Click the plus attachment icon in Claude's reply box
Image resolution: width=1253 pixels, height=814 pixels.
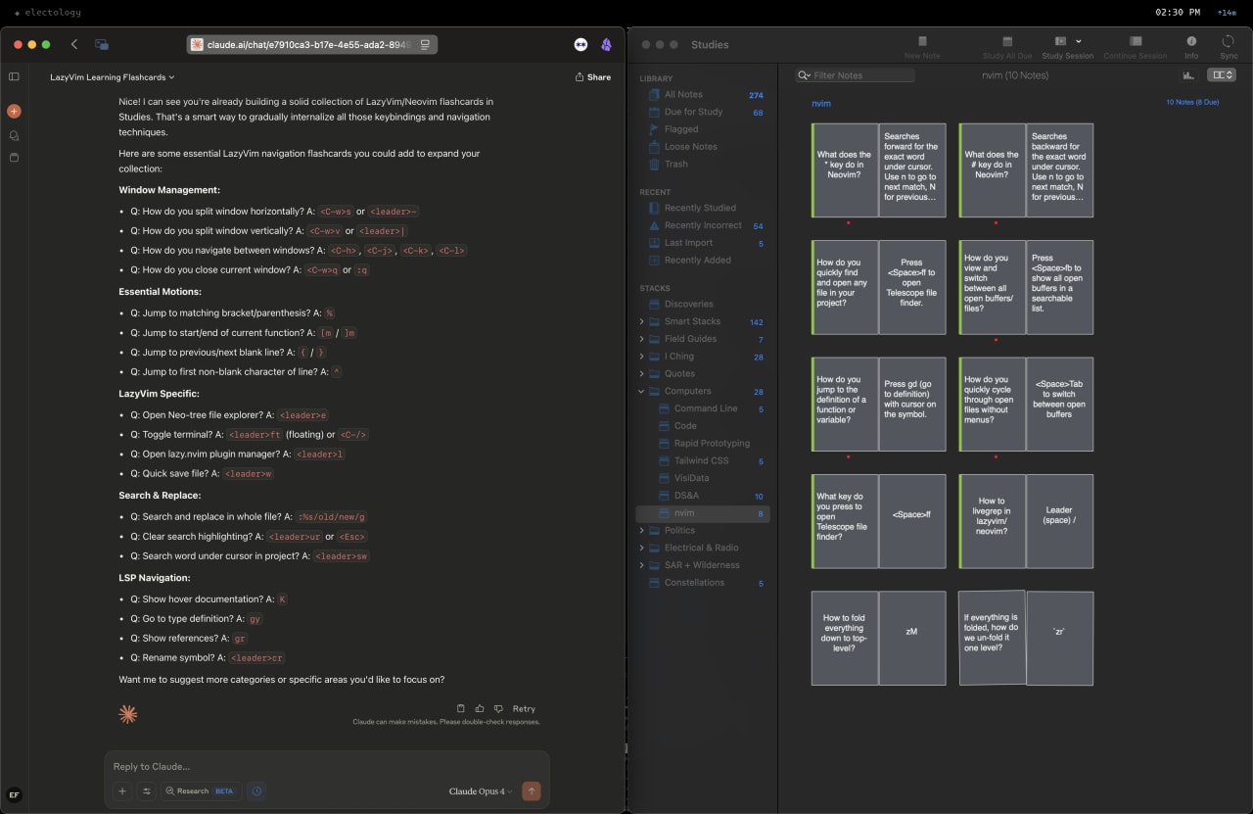point(121,790)
